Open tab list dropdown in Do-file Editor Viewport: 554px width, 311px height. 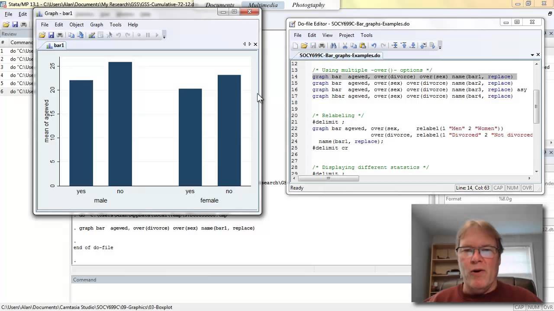click(x=532, y=55)
